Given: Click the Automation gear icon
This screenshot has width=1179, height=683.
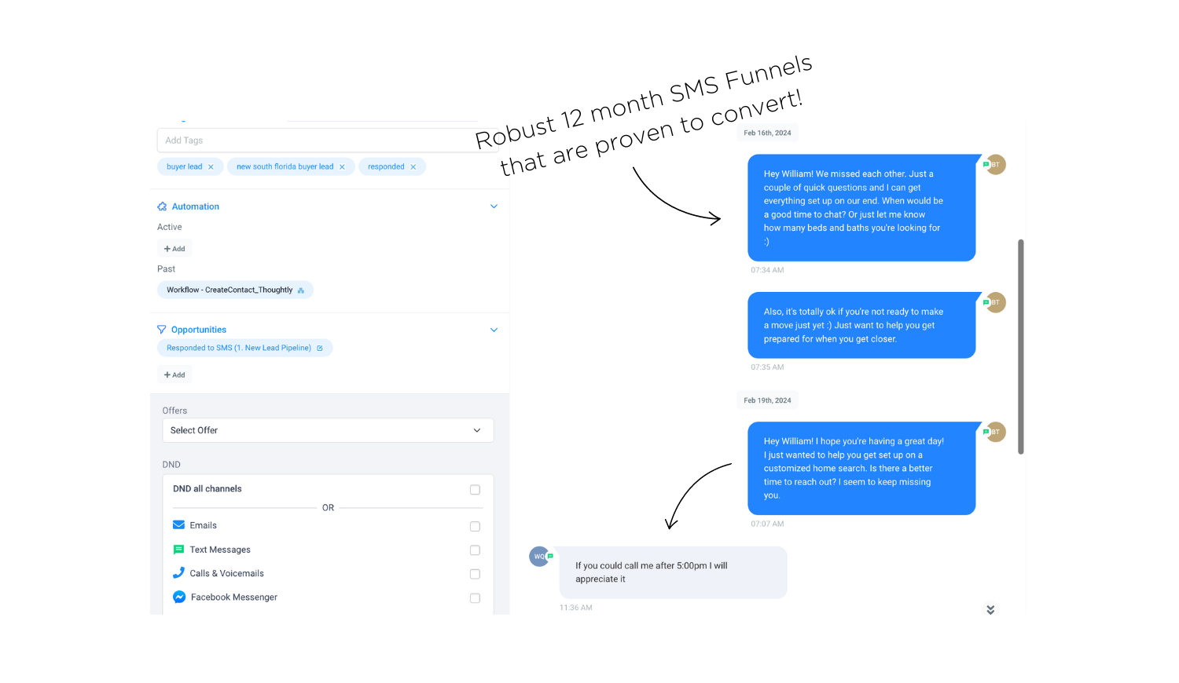Looking at the screenshot, I should (162, 206).
